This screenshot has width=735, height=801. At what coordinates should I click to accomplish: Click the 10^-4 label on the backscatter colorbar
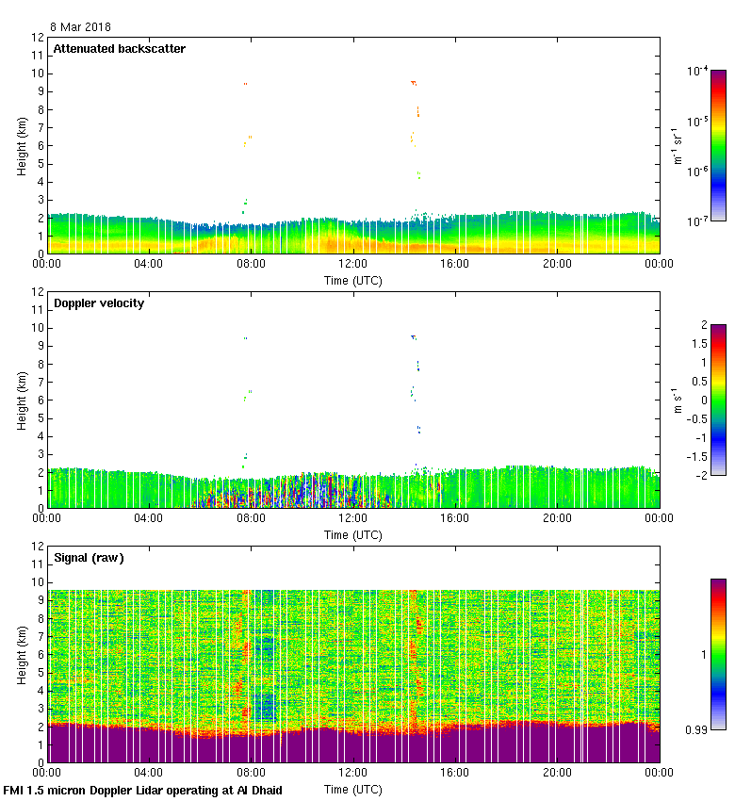point(697,71)
